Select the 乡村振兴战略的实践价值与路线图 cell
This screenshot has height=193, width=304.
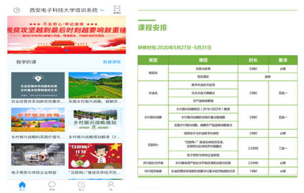(203, 117)
